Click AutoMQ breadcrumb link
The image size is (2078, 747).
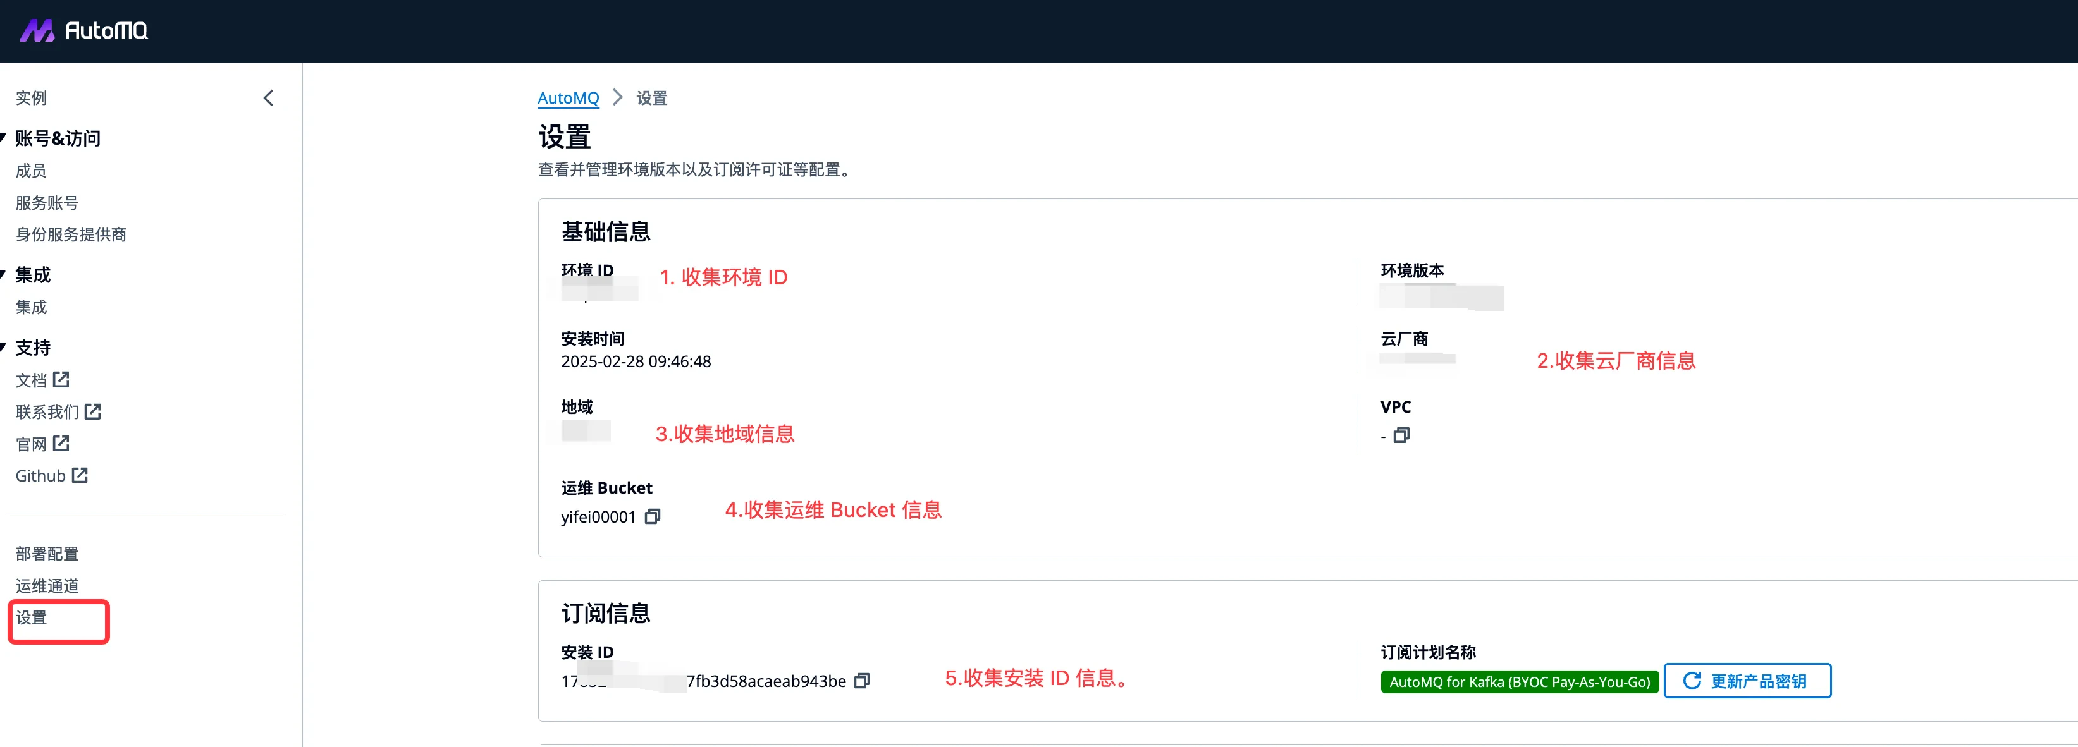[568, 99]
